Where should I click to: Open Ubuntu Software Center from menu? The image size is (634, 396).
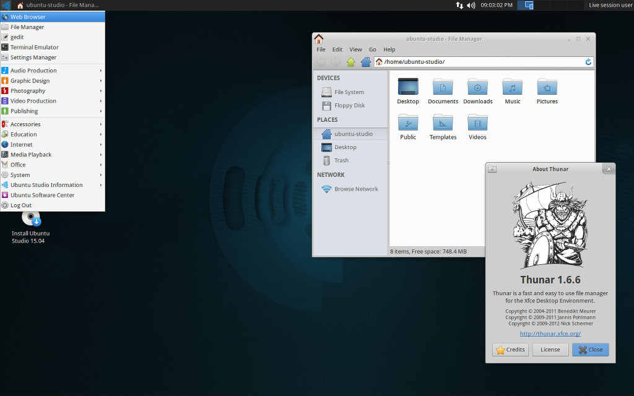(53, 195)
